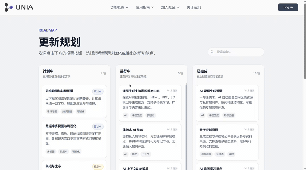This screenshot has width=306, height=170.
Task: Focus the 搜索功能 search field
Action: (236, 52)
